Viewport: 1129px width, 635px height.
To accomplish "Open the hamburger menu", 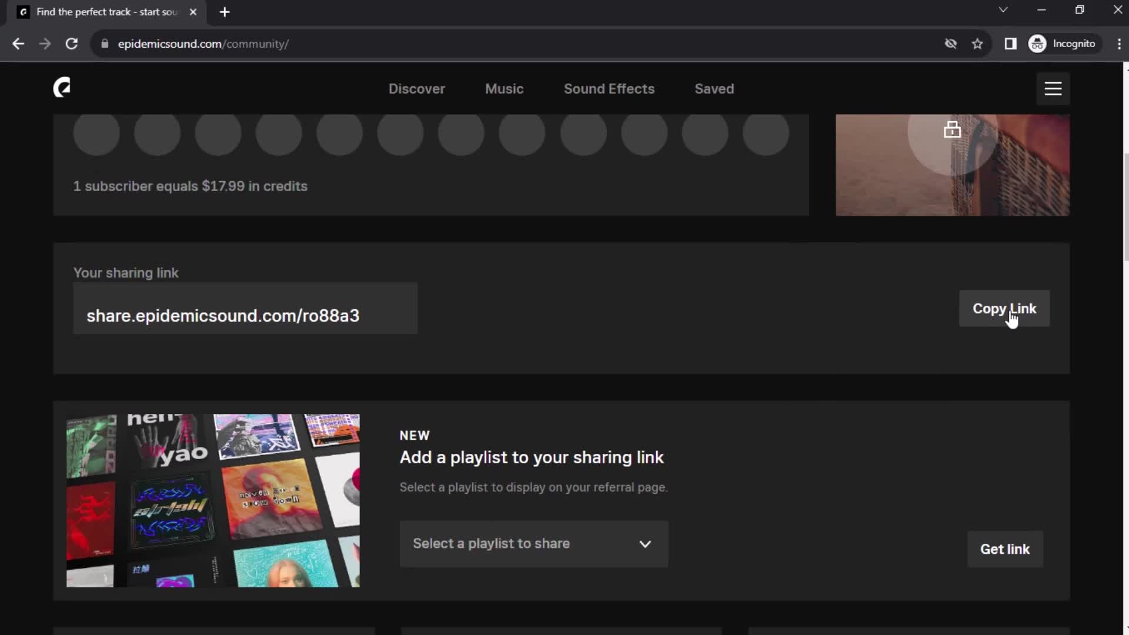I will coord(1053,89).
